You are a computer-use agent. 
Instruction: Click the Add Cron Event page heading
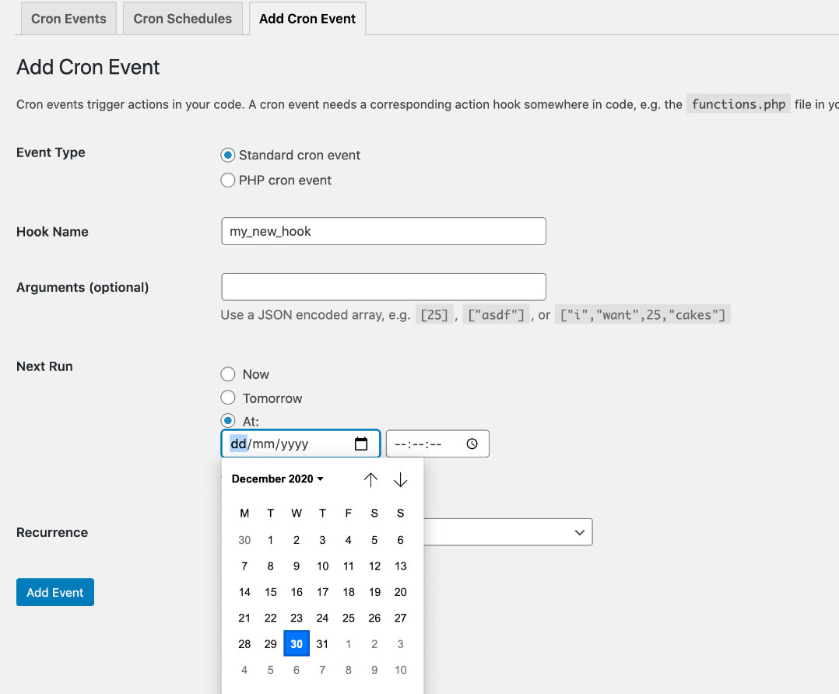(88, 68)
